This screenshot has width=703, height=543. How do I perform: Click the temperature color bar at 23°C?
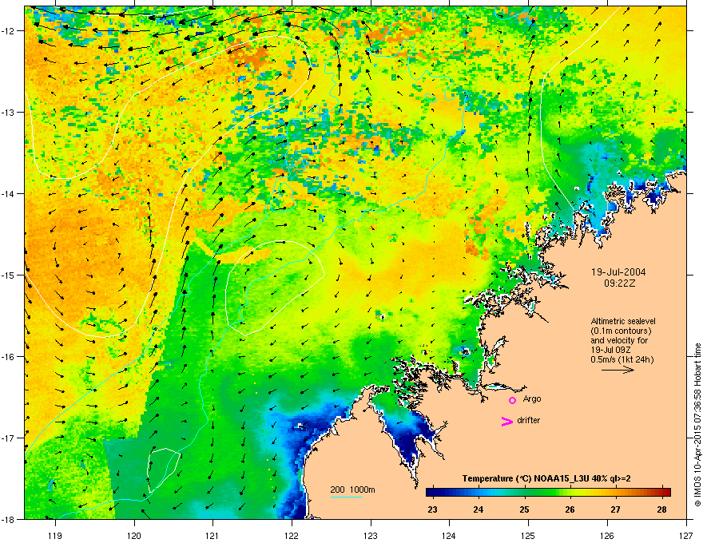coord(433,493)
